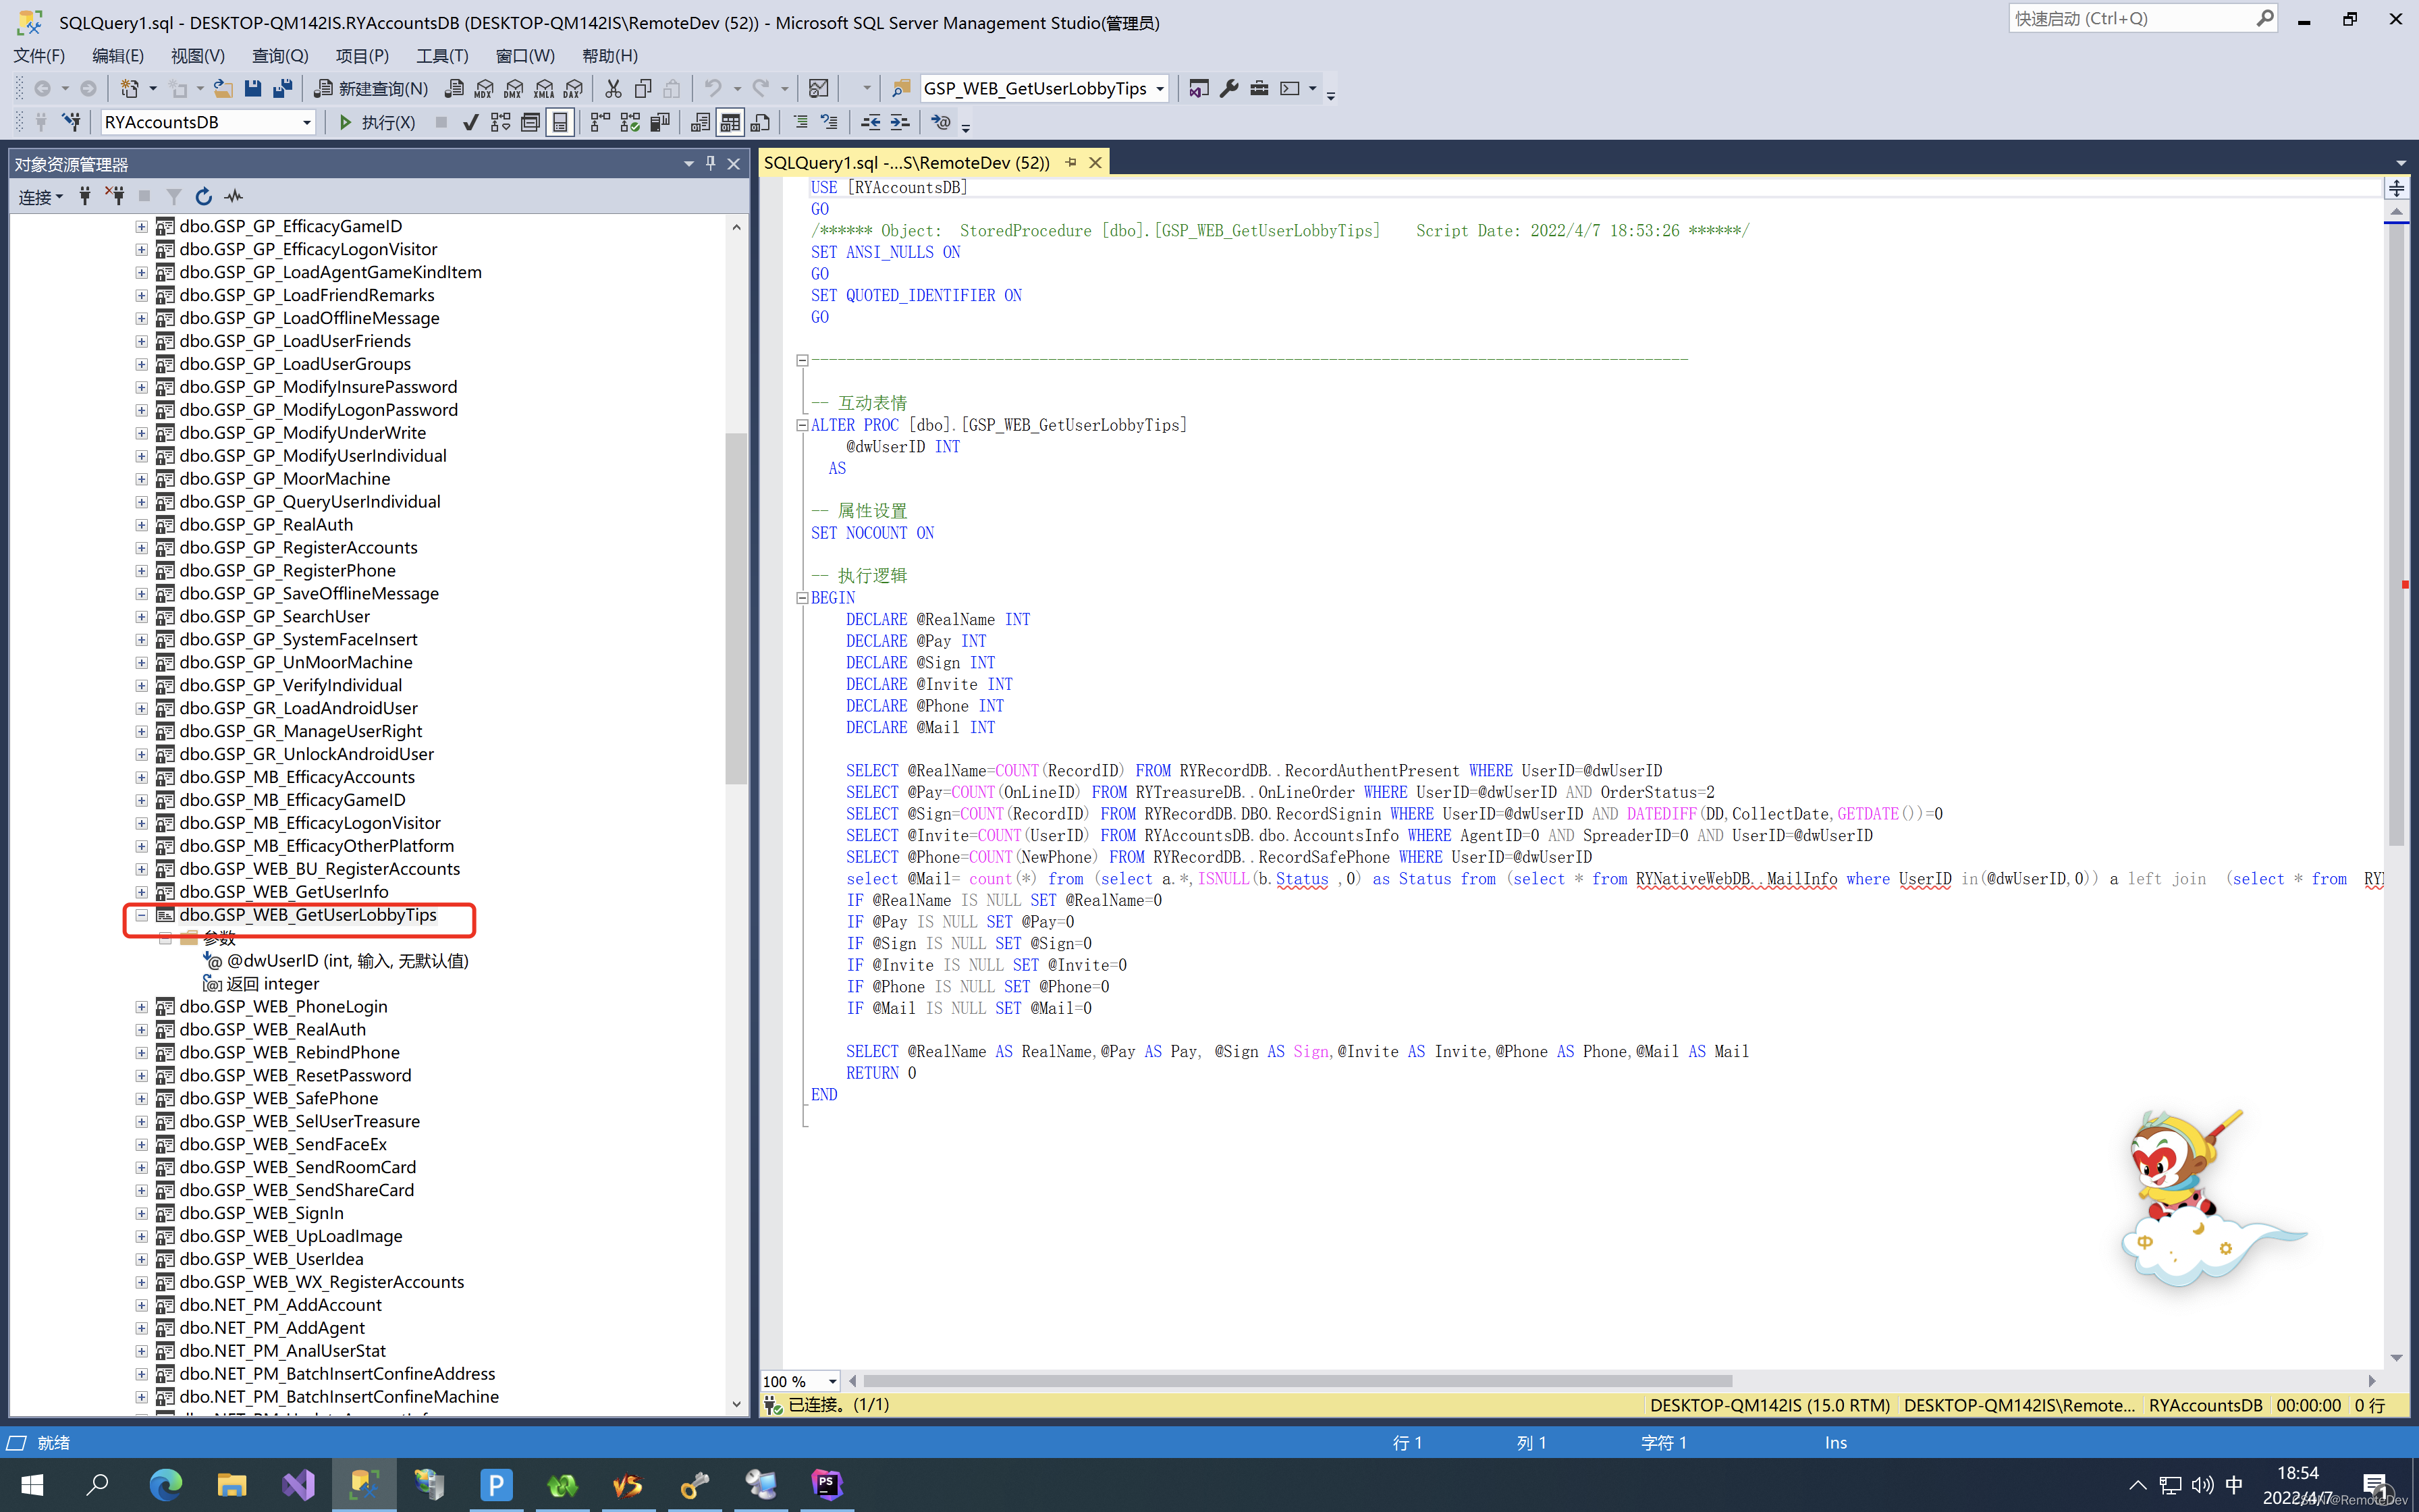Parse the query with the checkmark icon
The height and width of the screenshot is (1512, 2419).
point(471,122)
